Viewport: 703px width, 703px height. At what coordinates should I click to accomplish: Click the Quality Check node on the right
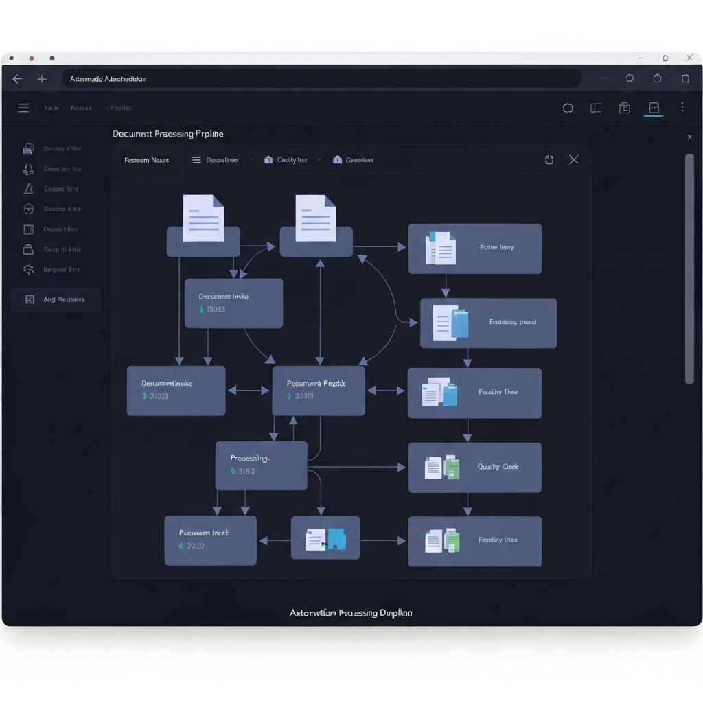coord(474,468)
